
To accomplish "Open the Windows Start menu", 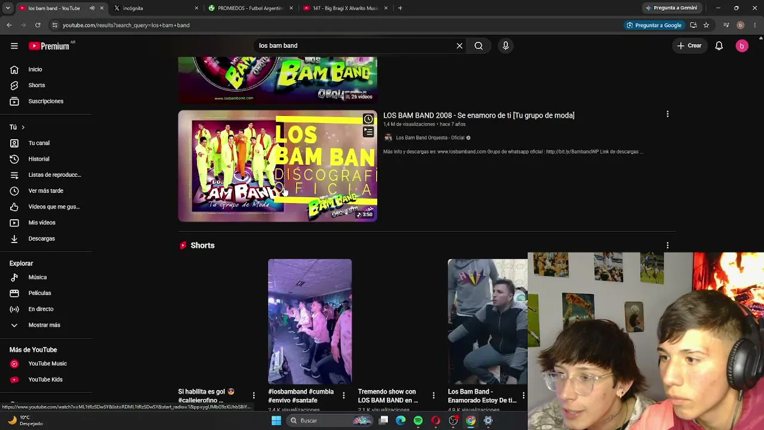I will tap(276, 420).
